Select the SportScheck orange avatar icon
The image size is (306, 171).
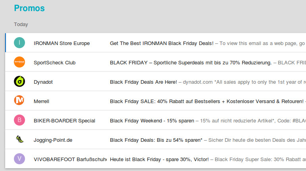19,62
